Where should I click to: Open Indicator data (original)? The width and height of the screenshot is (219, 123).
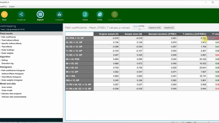(x=11, y=93)
